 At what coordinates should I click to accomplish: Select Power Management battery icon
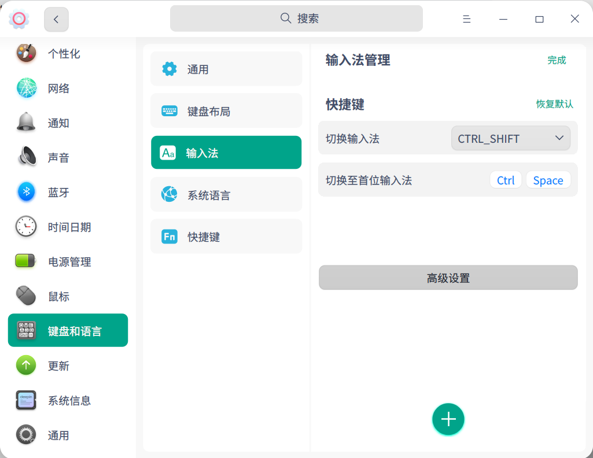[26, 261]
